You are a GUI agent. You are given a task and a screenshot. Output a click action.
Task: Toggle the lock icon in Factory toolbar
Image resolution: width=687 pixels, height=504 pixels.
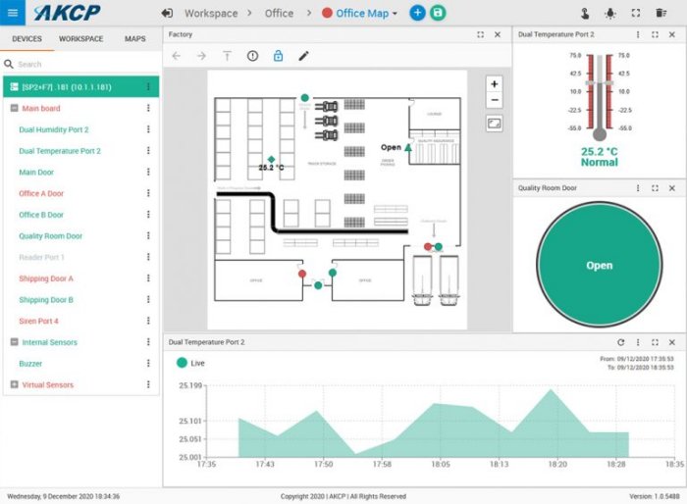(278, 56)
